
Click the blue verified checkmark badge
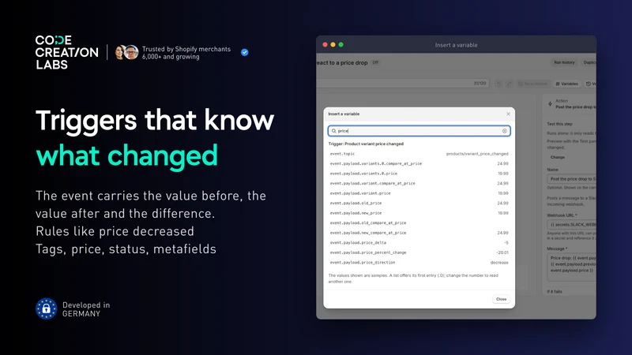(245, 52)
